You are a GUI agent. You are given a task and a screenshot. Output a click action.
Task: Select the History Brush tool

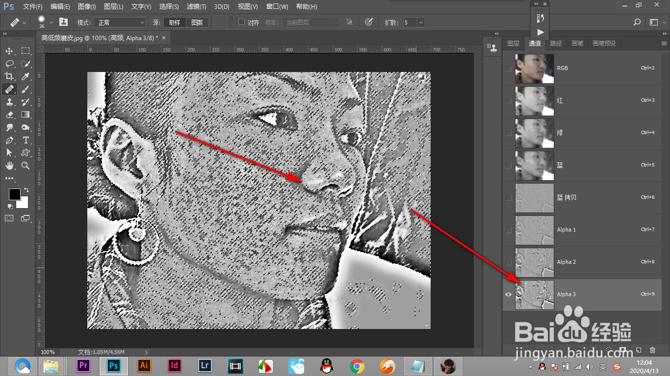(x=26, y=102)
